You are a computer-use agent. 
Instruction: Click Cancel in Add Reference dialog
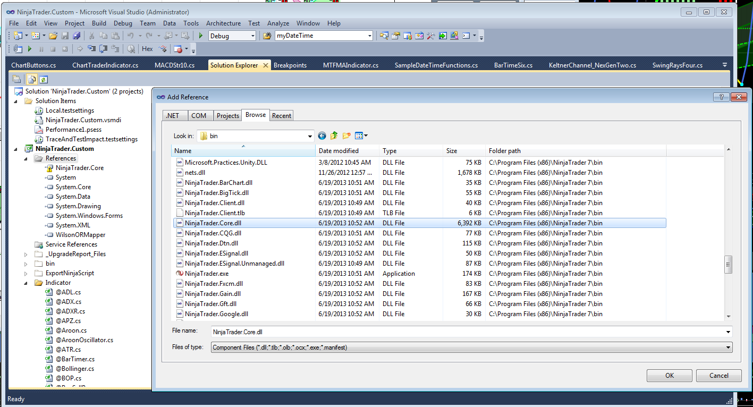tap(719, 376)
